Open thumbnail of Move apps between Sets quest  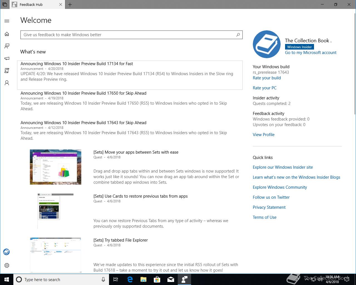[x=56, y=167]
